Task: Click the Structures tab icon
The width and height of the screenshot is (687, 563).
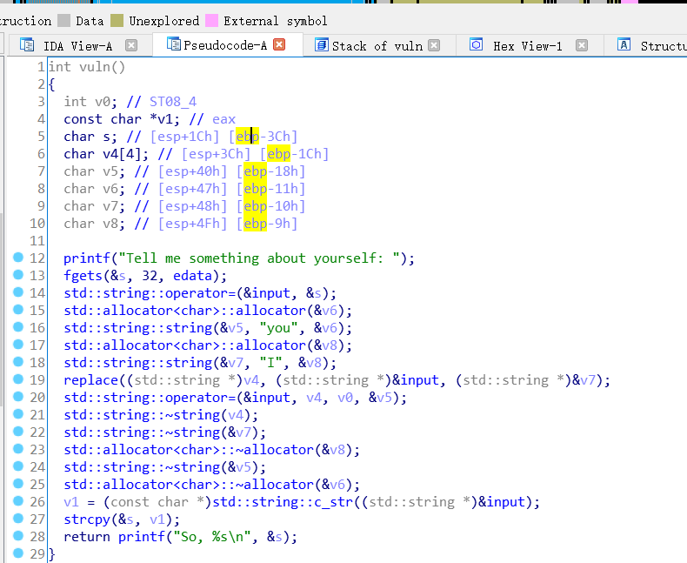Action: pos(624,44)
